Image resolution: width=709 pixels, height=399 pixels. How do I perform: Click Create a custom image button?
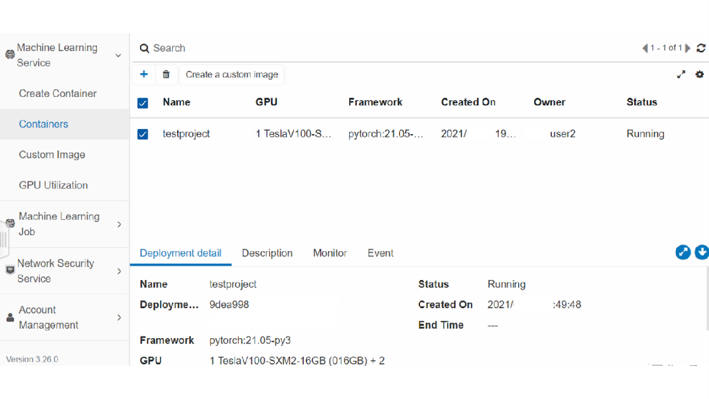pos(232,74)
